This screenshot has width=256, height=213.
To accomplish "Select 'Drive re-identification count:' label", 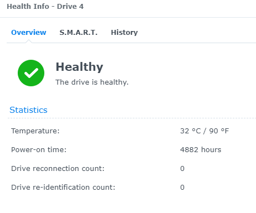I will (x=63, y=187).
